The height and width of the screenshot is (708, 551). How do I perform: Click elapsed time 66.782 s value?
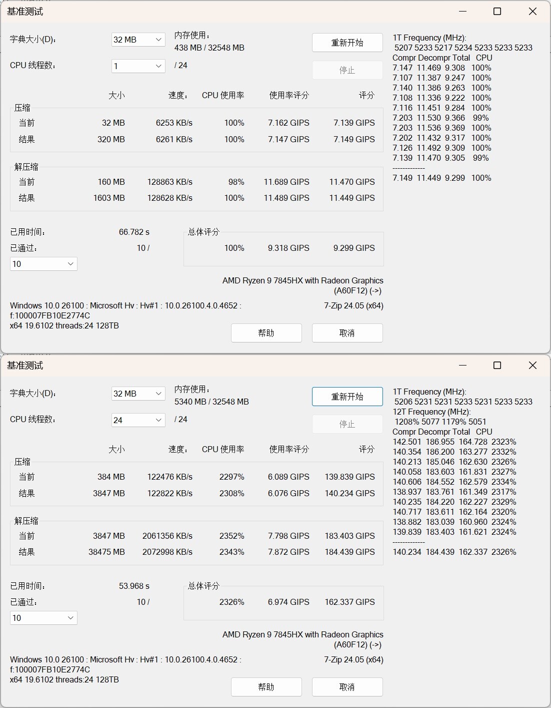(x=134, y=232)
